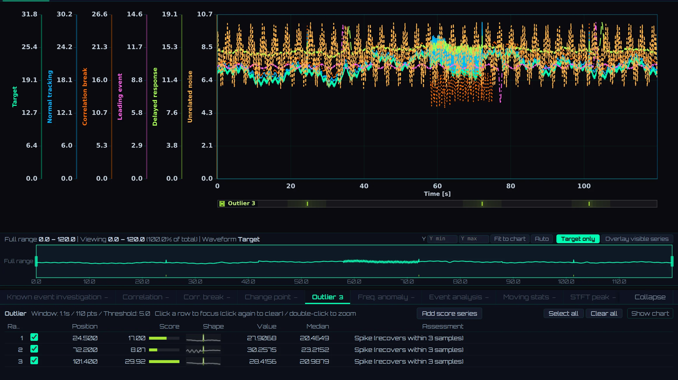Open the Correlation tab
Screen dimensions: 678x380
click(146, 297)
